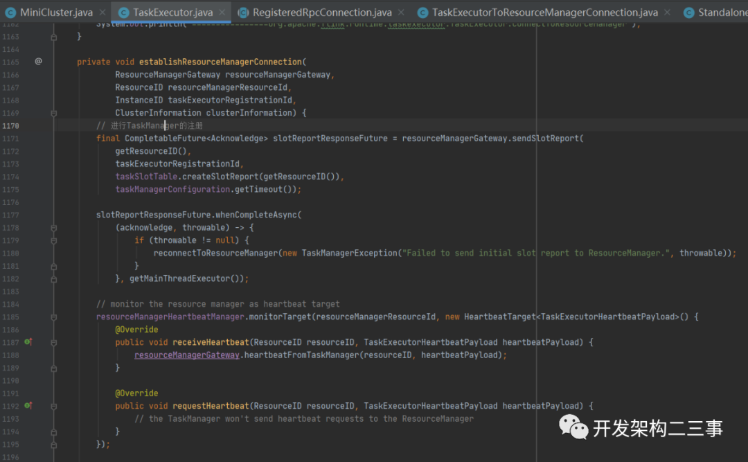Close the RegisteredRpcConnection.java tab
The height and width of the screenshot is (462, 748).
tap(401, 12)
